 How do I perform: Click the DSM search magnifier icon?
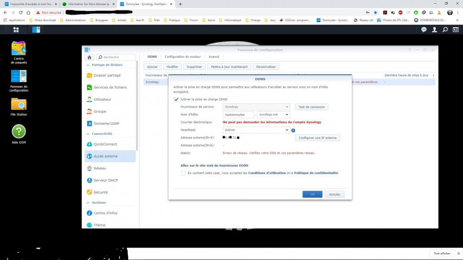point(445,30)
